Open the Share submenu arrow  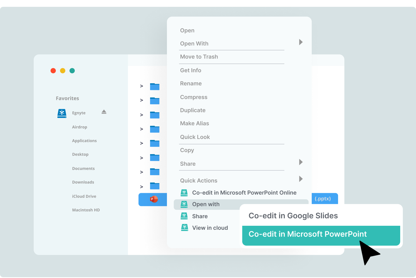301,162
